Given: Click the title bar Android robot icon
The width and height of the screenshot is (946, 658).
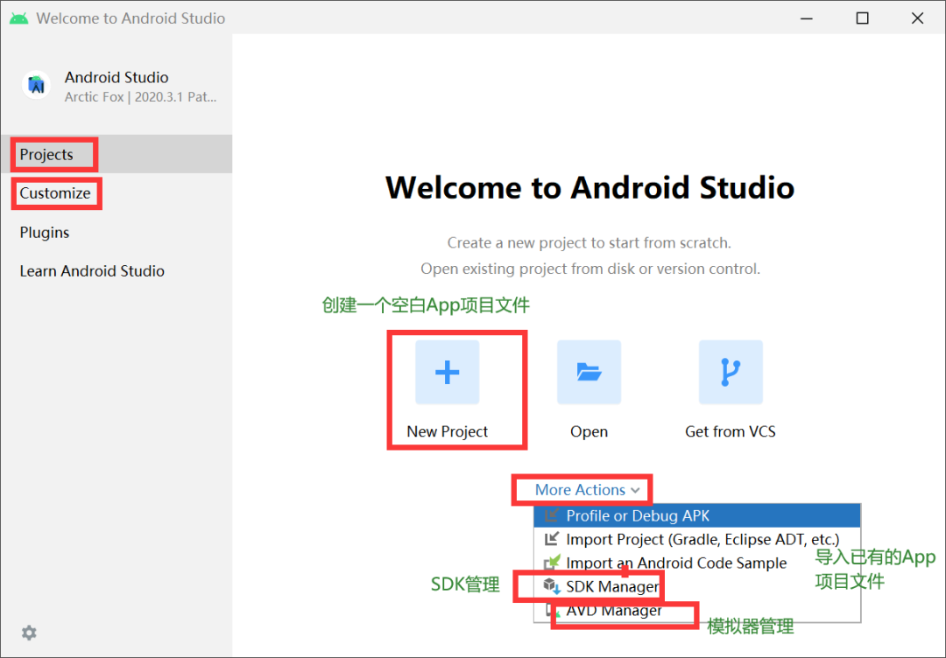Looking at the screenshot, I should coord(18,18).
